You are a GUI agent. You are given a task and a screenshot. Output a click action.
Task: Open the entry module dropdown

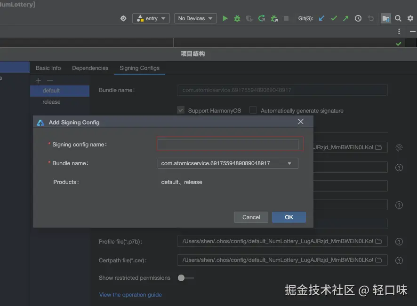tap(151, 18)
